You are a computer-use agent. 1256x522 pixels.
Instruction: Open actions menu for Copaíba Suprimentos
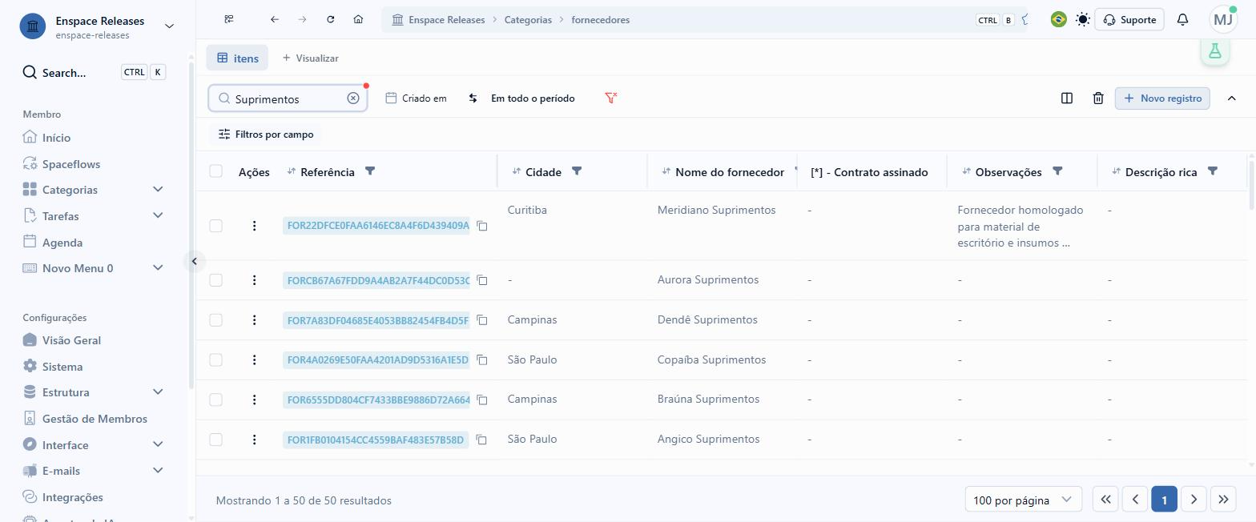(254, 360)
